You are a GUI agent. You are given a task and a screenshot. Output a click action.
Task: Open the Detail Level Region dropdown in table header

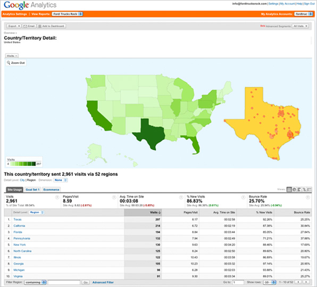pos(36,212)
